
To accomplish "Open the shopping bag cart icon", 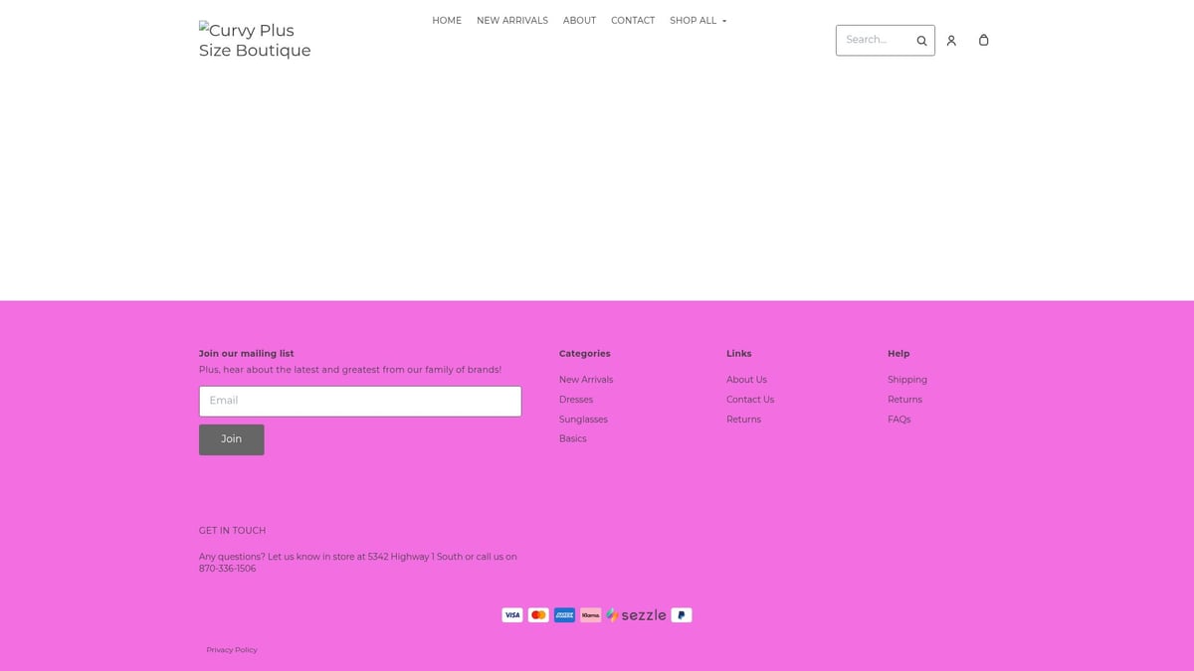I will (x=983, y=40).
